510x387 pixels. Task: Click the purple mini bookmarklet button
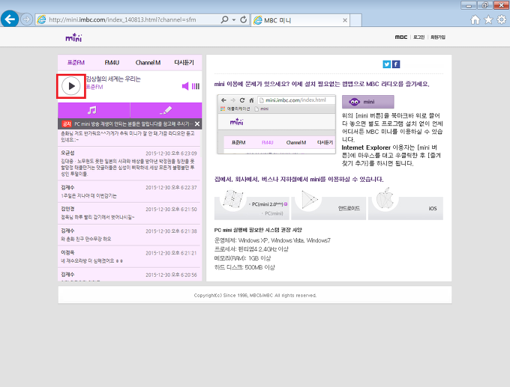pyautogui.click(x=367, y=102)
